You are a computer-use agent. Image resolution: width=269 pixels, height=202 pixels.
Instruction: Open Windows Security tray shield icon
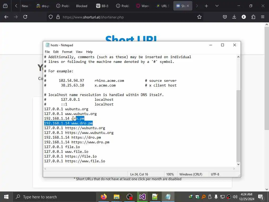[x=197, y=197]
